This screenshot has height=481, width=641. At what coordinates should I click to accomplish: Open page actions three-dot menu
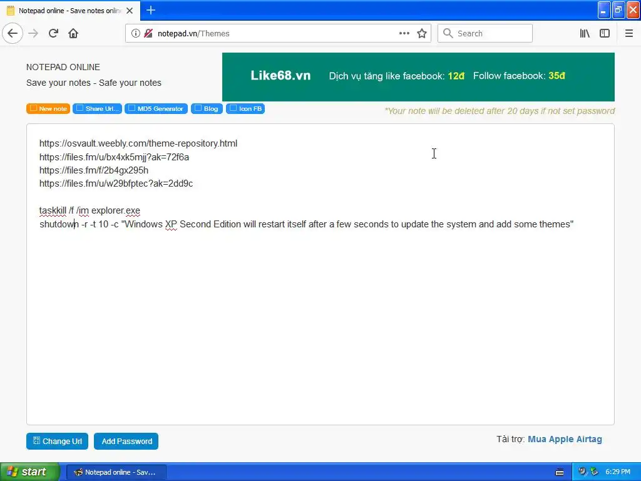click(x=404, y=33)
